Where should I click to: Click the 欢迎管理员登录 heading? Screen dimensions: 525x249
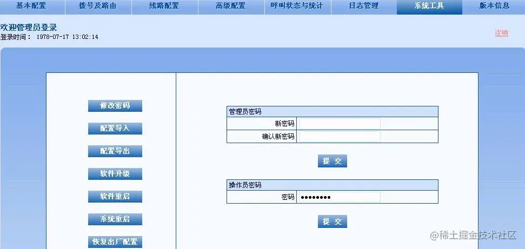29,27
